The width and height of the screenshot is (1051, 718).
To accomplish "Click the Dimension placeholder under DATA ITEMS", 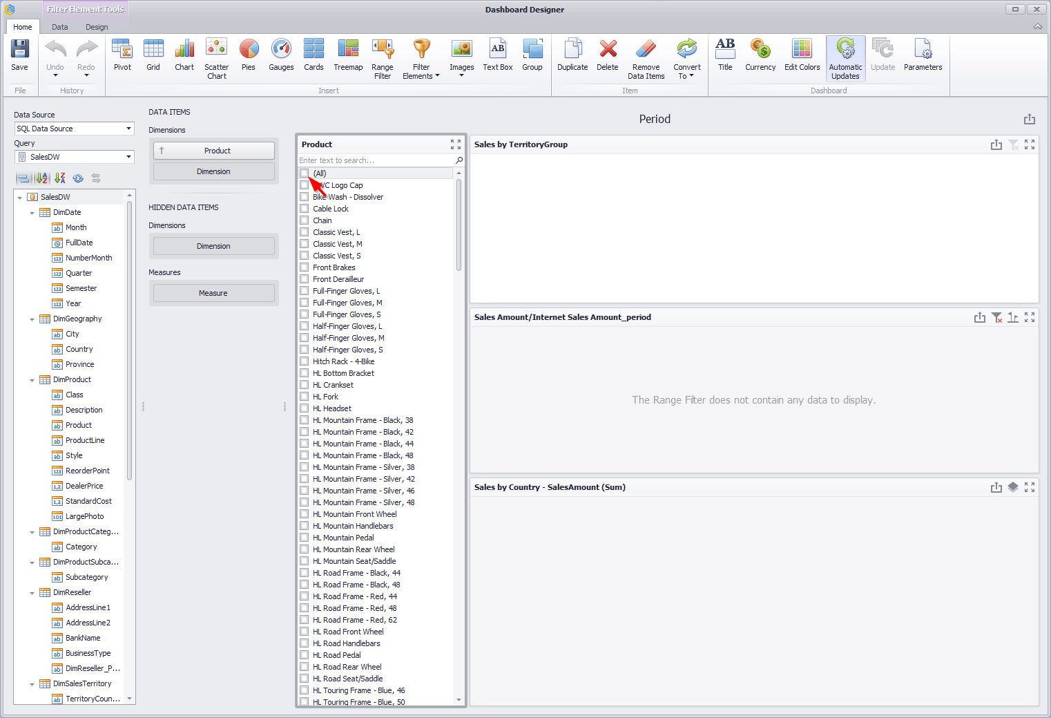I will pos(214,171).
